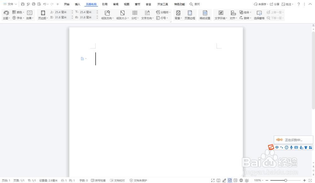The height and width of the screenshot is (183, 315).
Task: Switch to the 引用 tab
Action: click(105, 4)
